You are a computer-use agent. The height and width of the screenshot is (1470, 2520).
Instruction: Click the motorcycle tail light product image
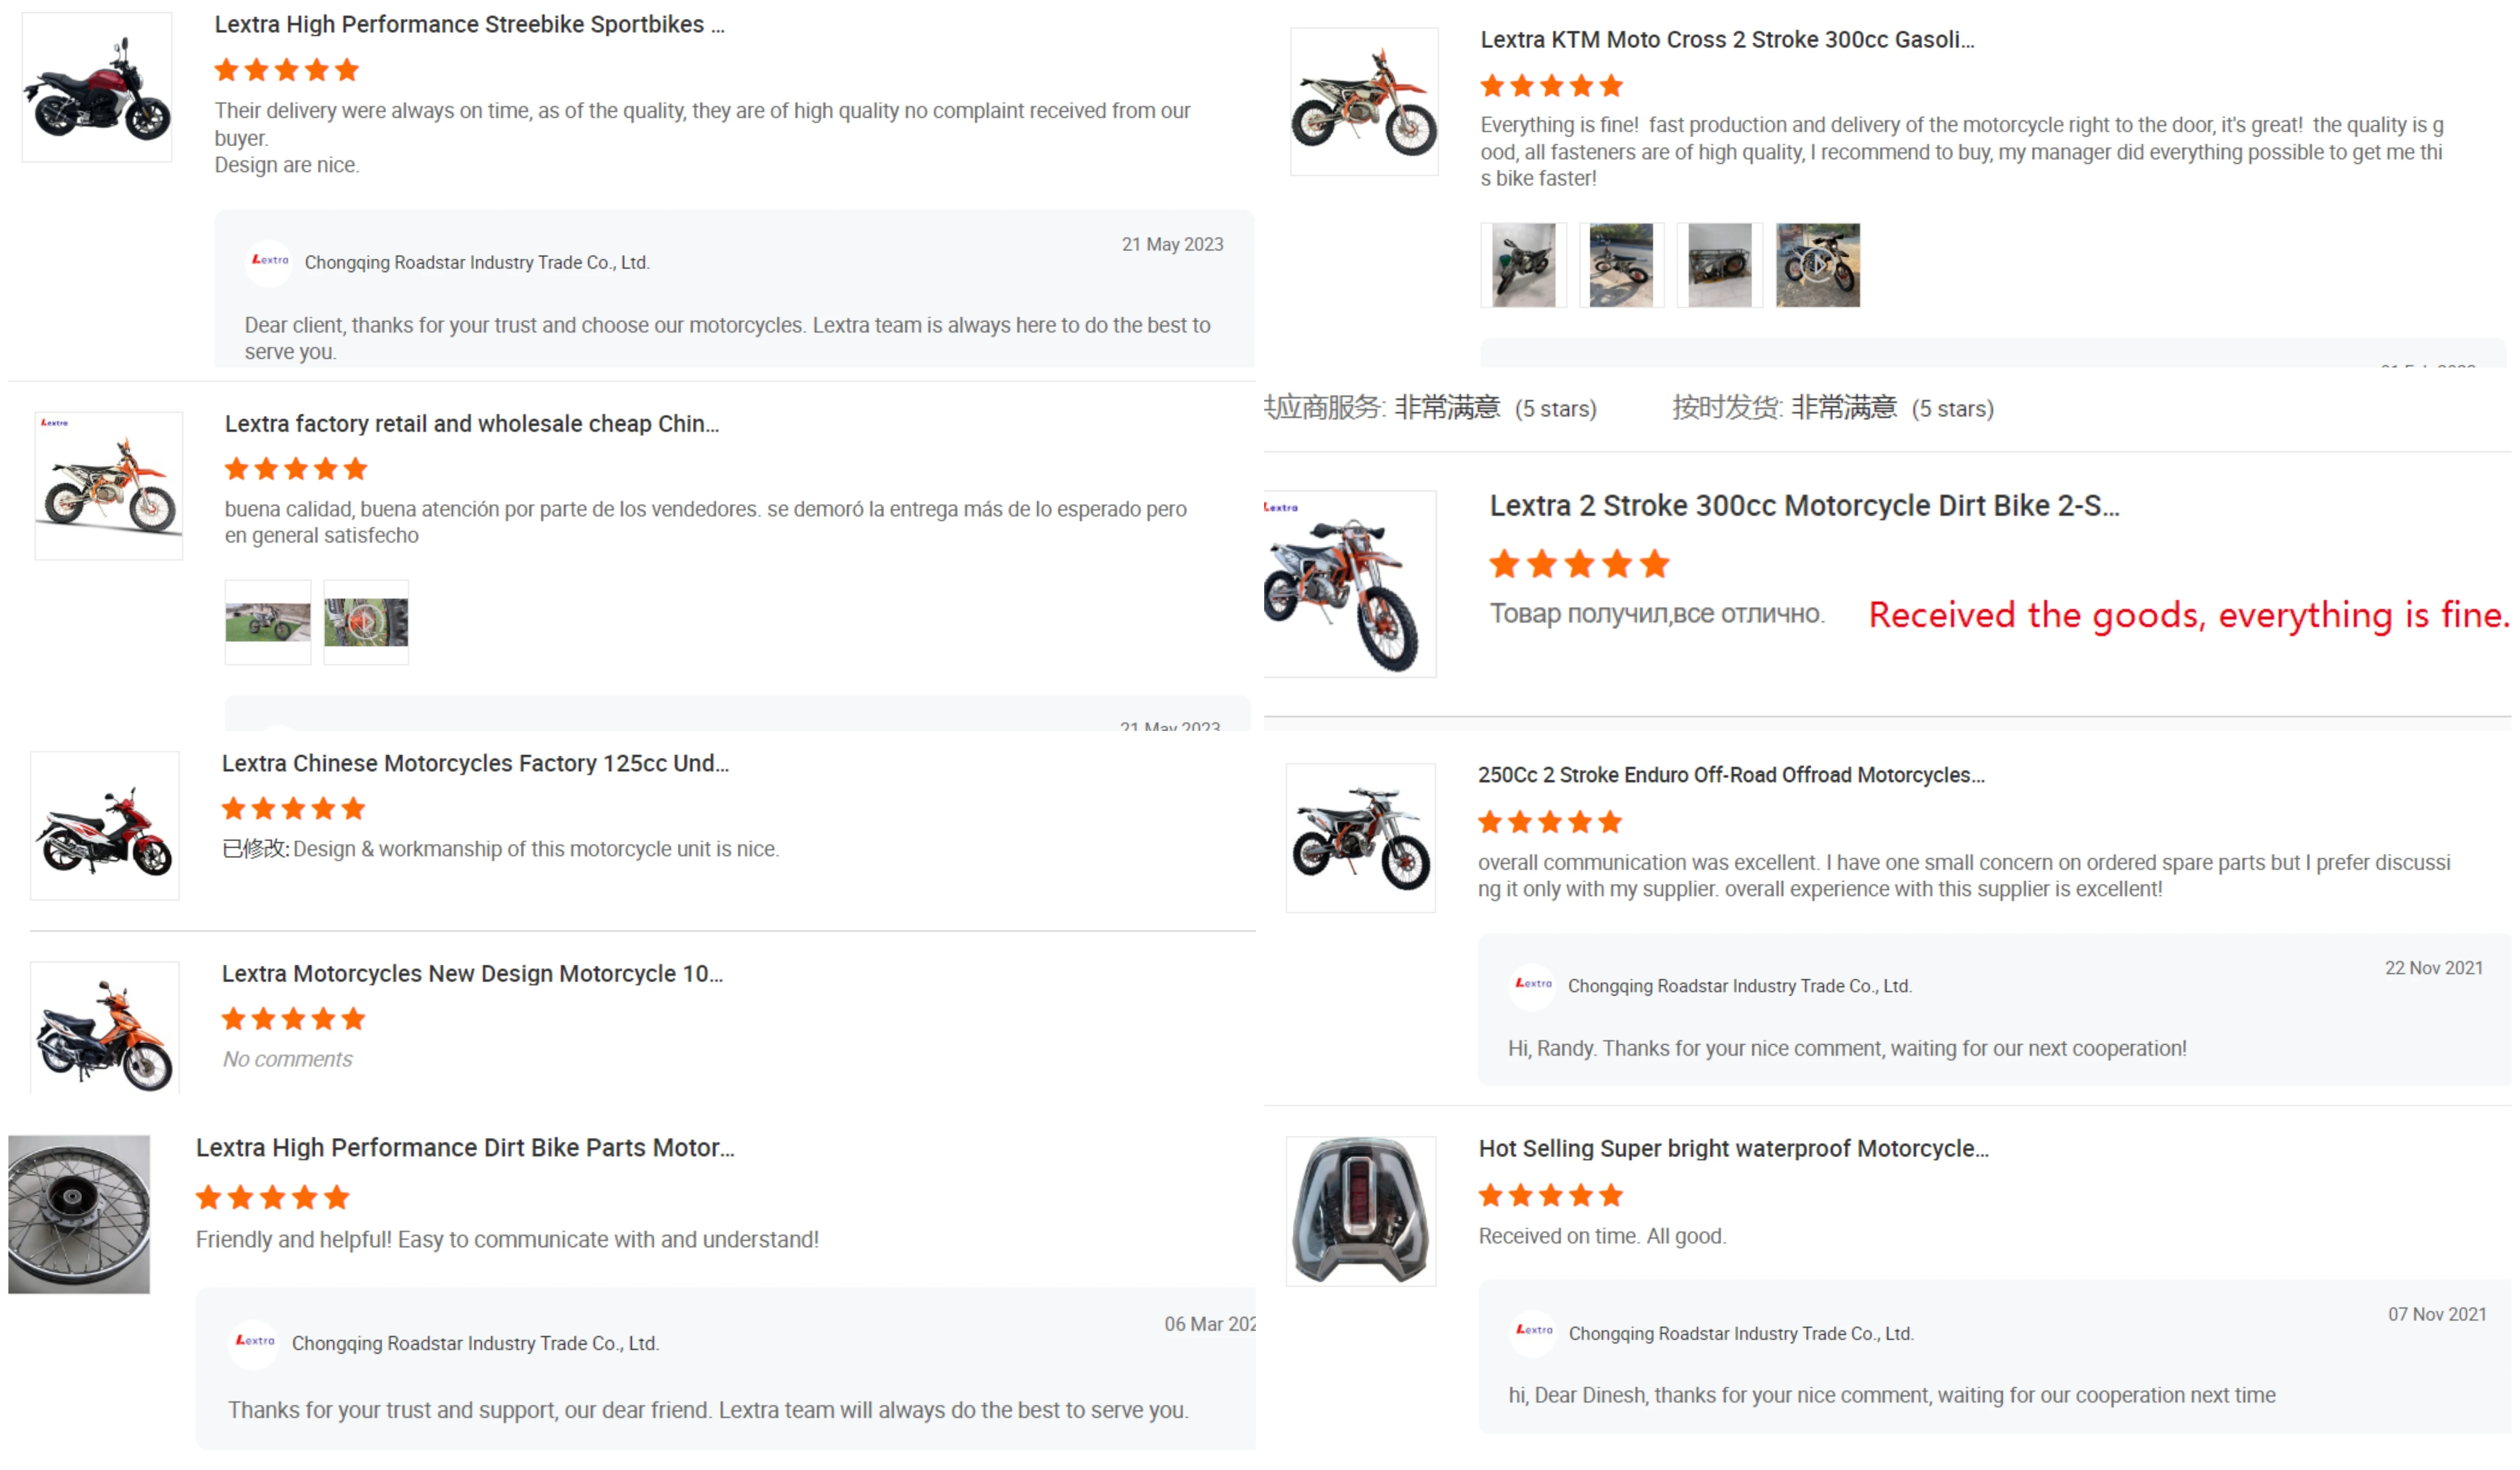[x=1360, y=1211]
